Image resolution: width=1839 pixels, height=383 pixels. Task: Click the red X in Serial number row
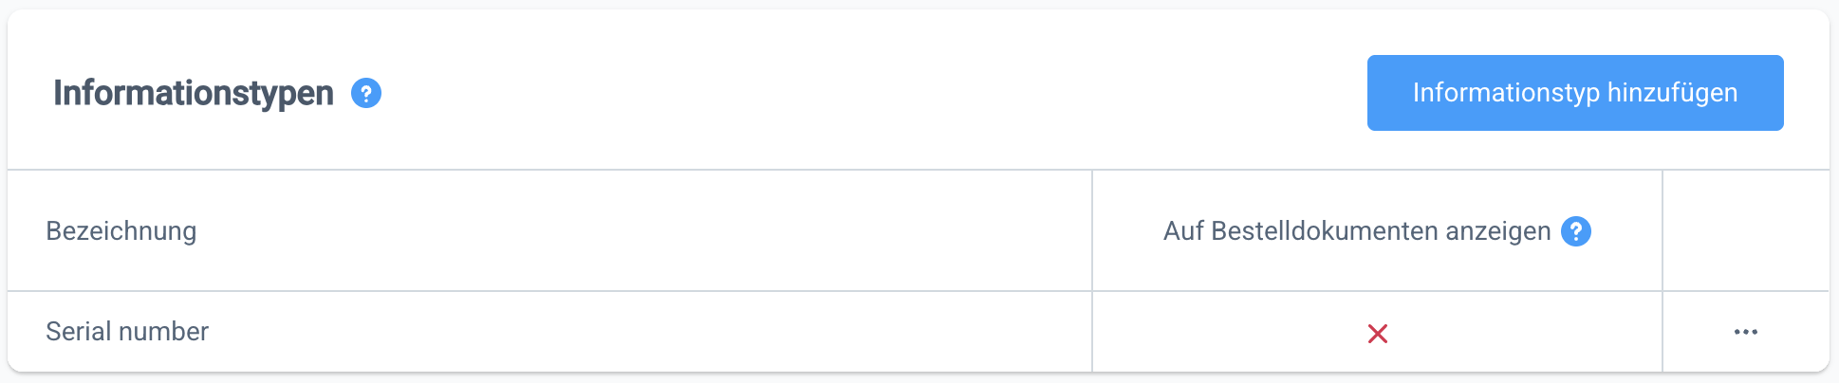1378,333
